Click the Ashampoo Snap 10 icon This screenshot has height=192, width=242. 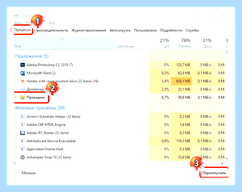click(23, 157)
